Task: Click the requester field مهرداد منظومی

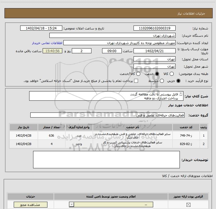Action: (x=120, y=43)
